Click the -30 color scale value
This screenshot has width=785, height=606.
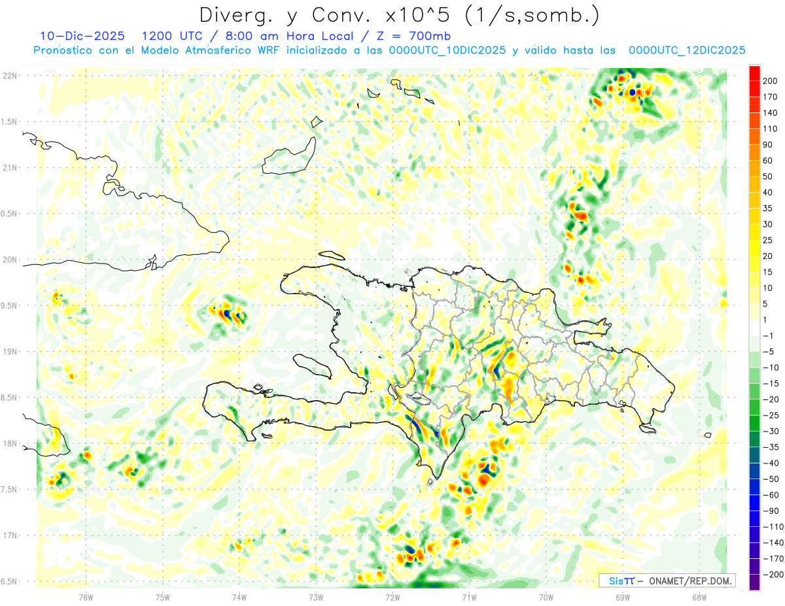[773, 431]
